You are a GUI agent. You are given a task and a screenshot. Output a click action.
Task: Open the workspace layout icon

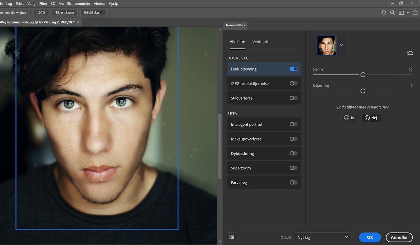click(401, 13)
